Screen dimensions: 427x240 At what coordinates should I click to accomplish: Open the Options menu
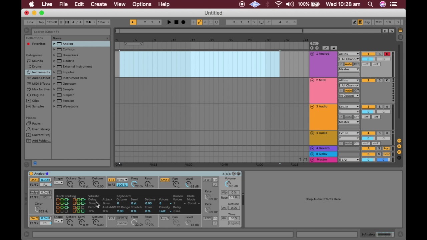(142, 4)
